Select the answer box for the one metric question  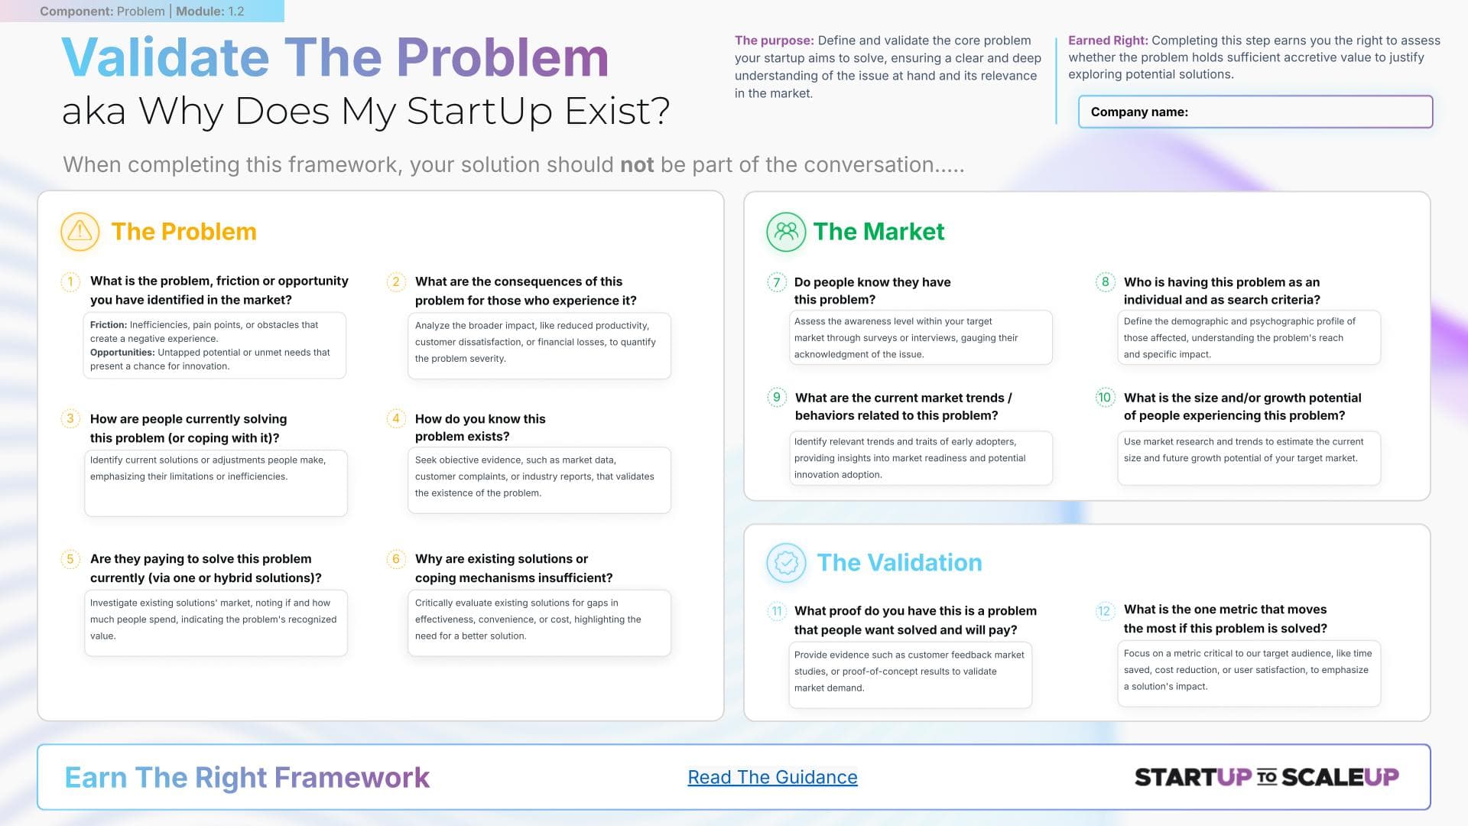coord(1249,673)
